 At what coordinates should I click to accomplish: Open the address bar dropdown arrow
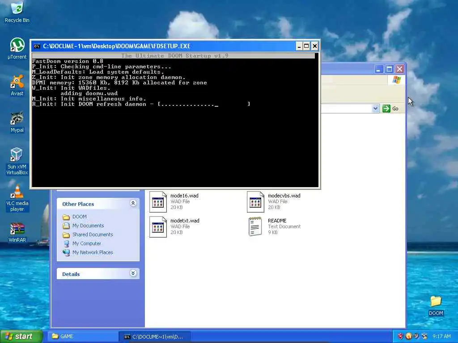coord(375,109)
